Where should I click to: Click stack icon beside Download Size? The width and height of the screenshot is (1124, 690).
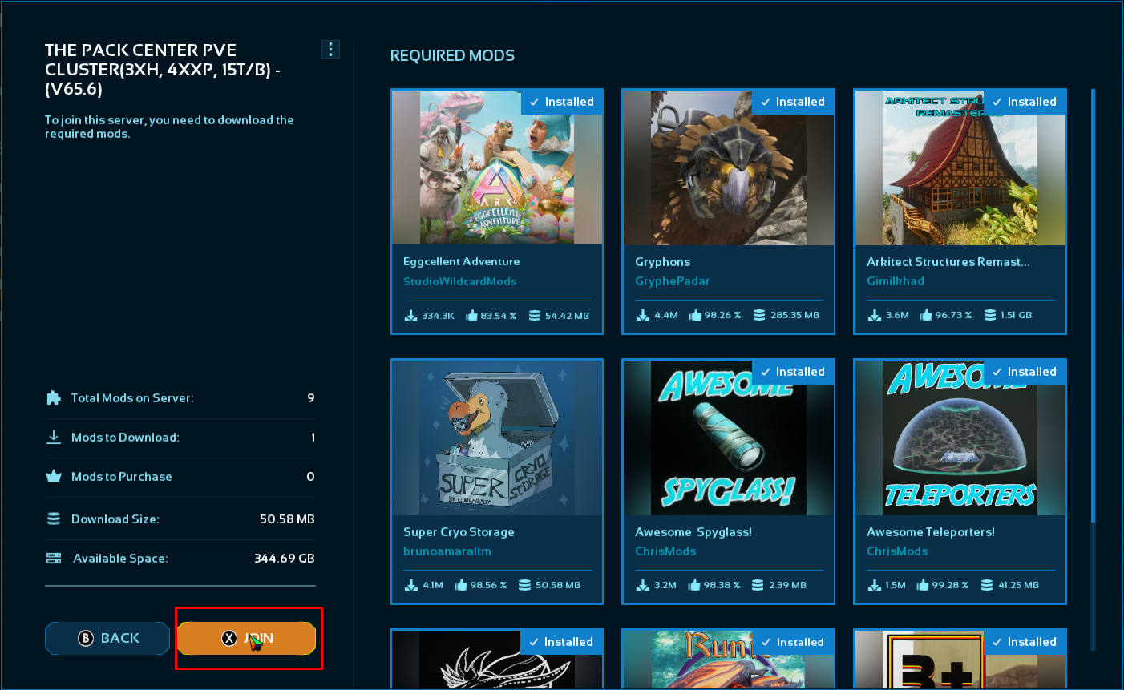[54, 519]
